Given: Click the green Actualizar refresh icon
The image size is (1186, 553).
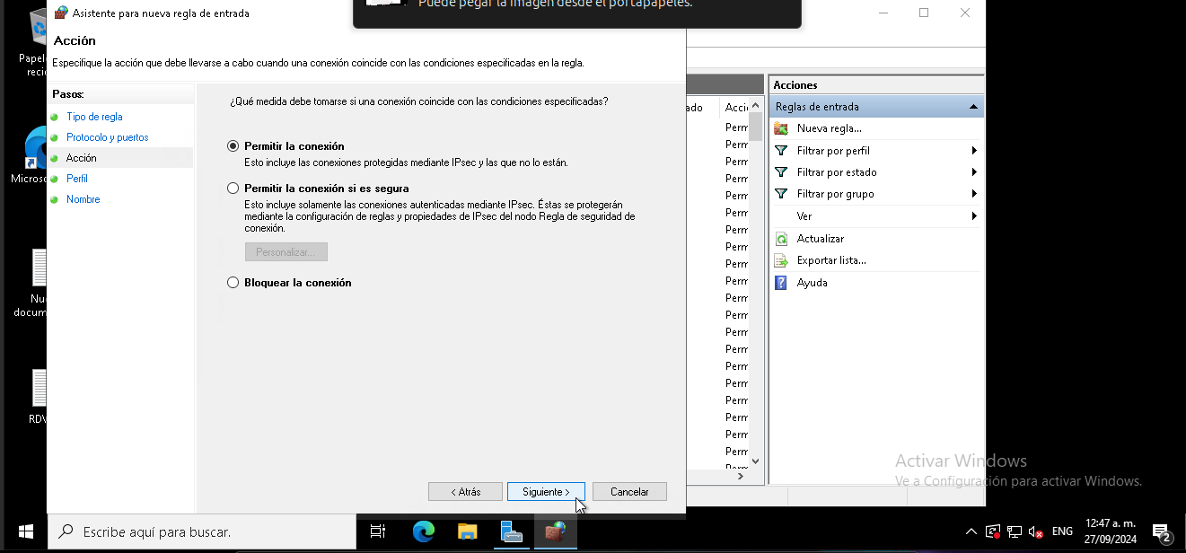Looking at the screenshot, I should [781, 239].
